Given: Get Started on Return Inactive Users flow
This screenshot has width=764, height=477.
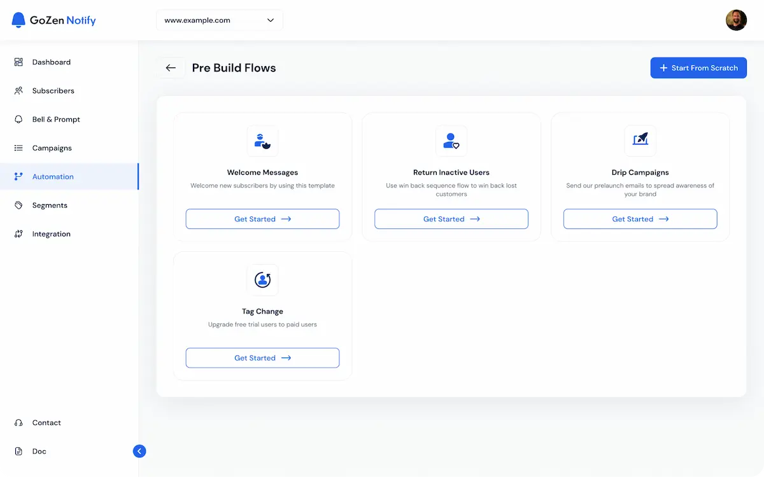Looking at the screenshot, I should (451, 219).
